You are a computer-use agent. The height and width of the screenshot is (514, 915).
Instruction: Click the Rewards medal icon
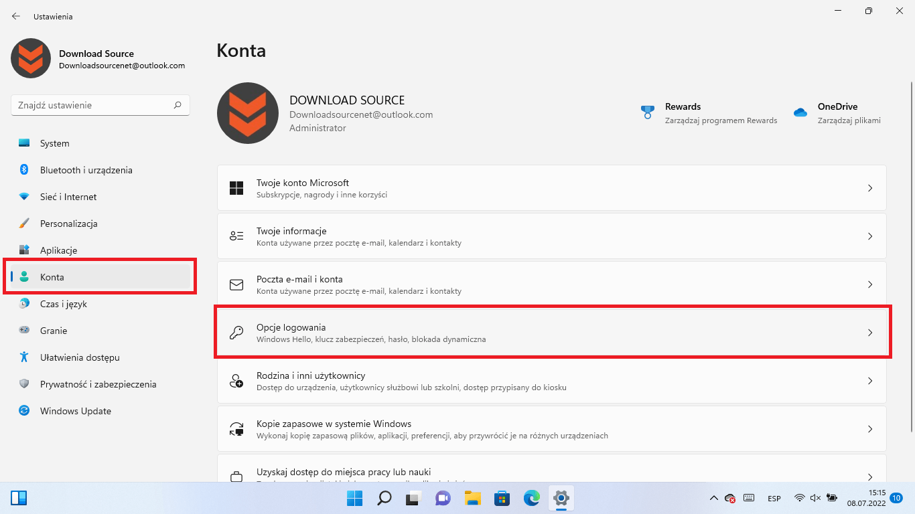tap(647, 112)
